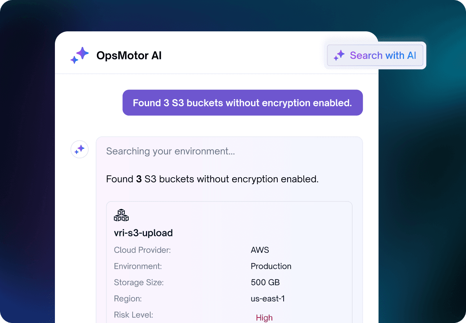Click the us-east-1 region value
Viewport: 466px width, 323px height.
tap(268, 299)
